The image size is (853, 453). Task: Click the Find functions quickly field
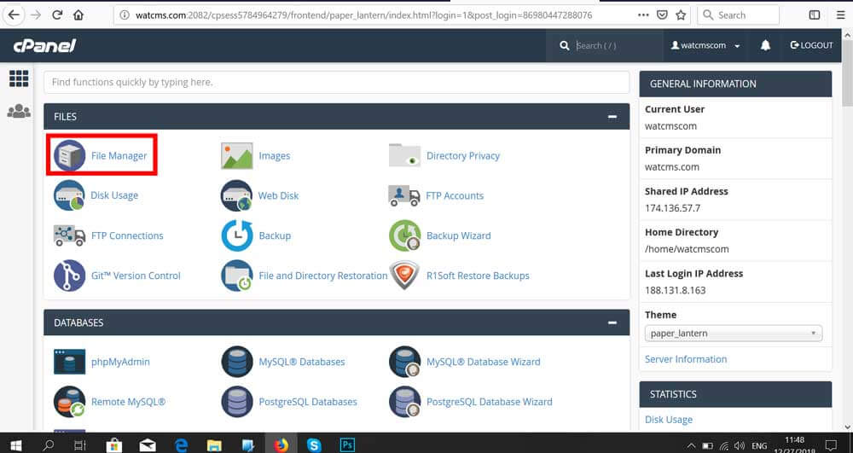[x=336, y=82]
